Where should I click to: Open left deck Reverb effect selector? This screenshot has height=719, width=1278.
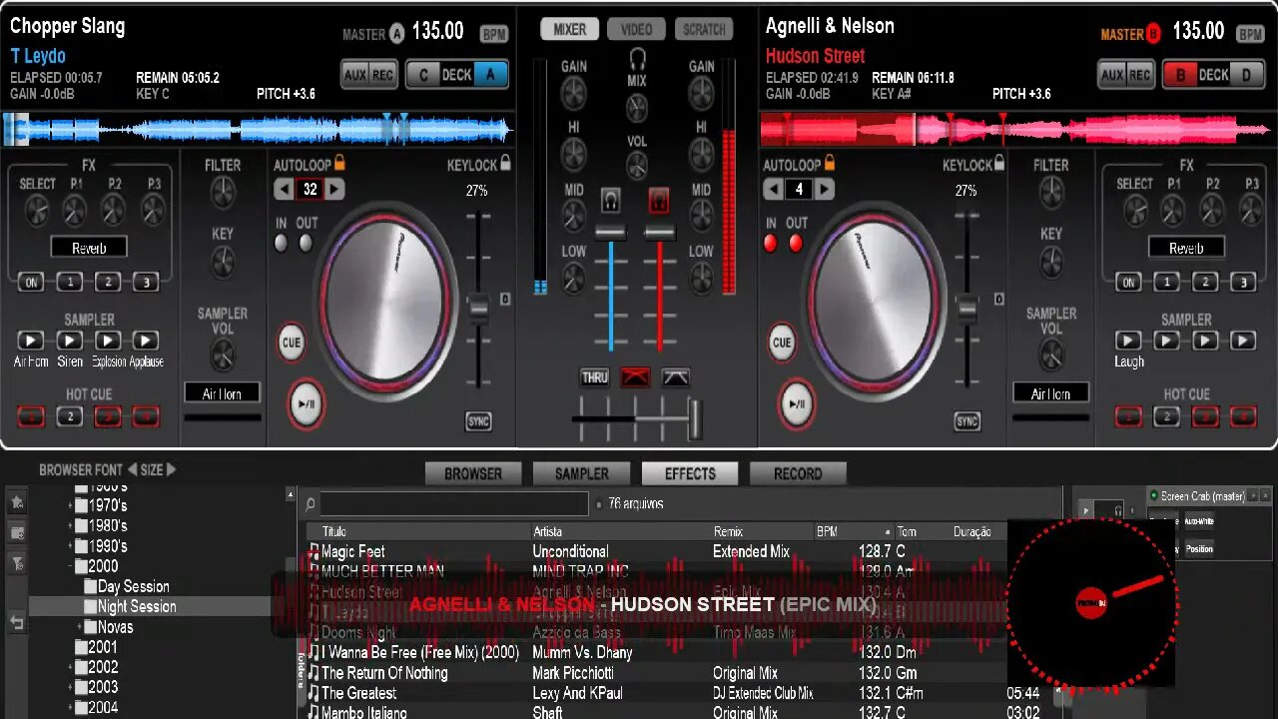point(89,248)
